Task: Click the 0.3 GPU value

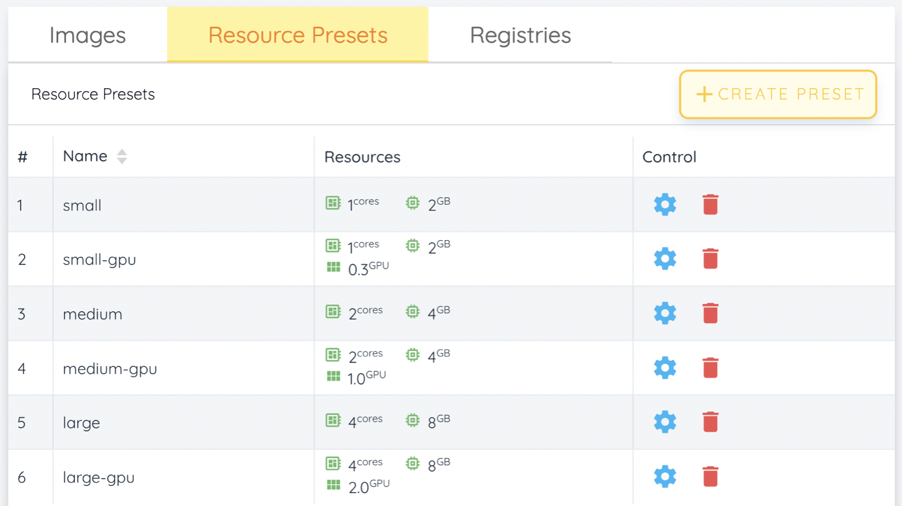Action: (x=368, y=269)
